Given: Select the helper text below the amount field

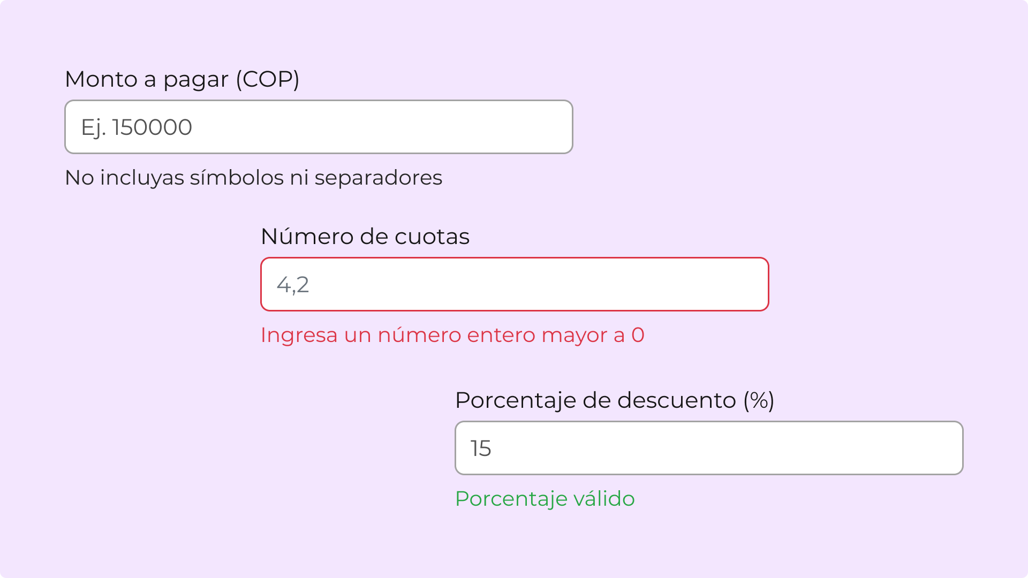Looking at the screenshot, I should (x=253, y=178).
